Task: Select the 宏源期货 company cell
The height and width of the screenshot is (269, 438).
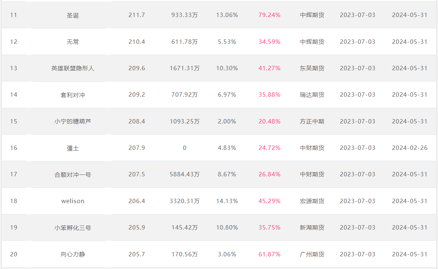Action: pos(312,201)
